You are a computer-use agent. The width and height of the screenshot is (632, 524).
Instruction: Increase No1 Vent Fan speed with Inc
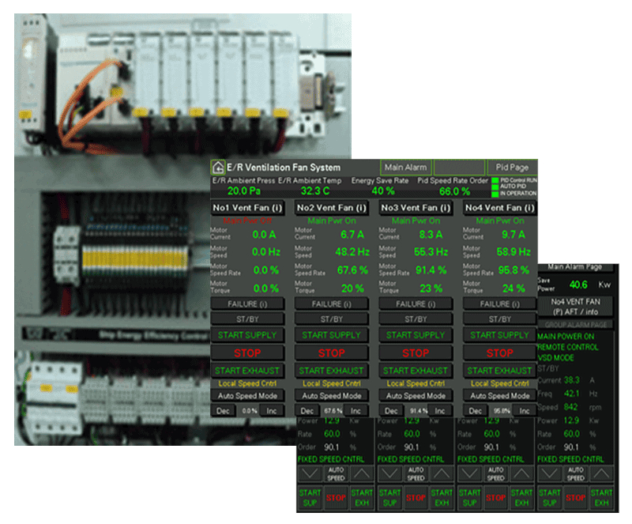click(x=272, y=411)
